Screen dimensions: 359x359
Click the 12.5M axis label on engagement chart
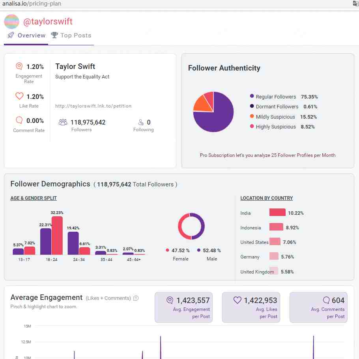26,342
